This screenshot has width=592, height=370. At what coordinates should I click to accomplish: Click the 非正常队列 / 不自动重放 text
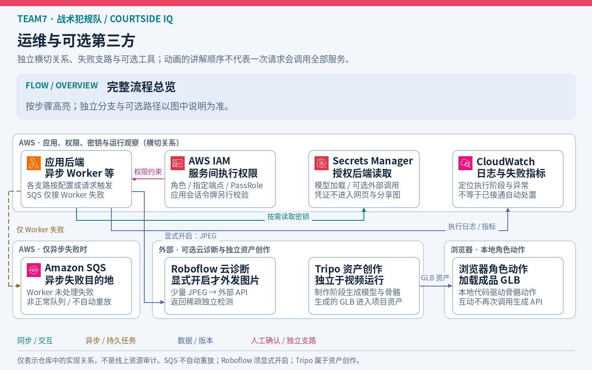(x=69, y=302)
